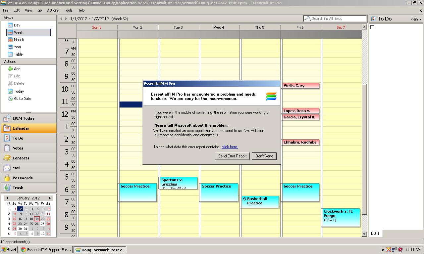
Task: Open To Do module in sidebar
Action: pyautogui.click(x=28, y=138)
